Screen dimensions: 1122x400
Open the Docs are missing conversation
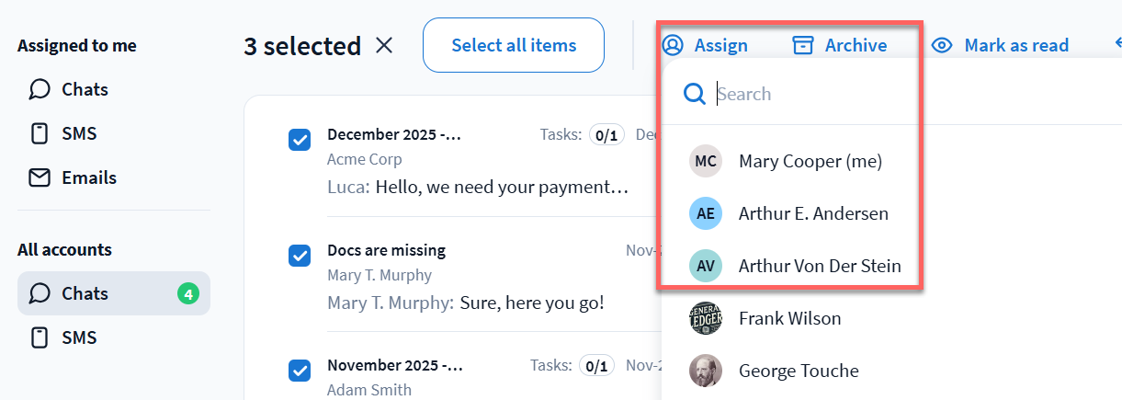click(459, 276)
